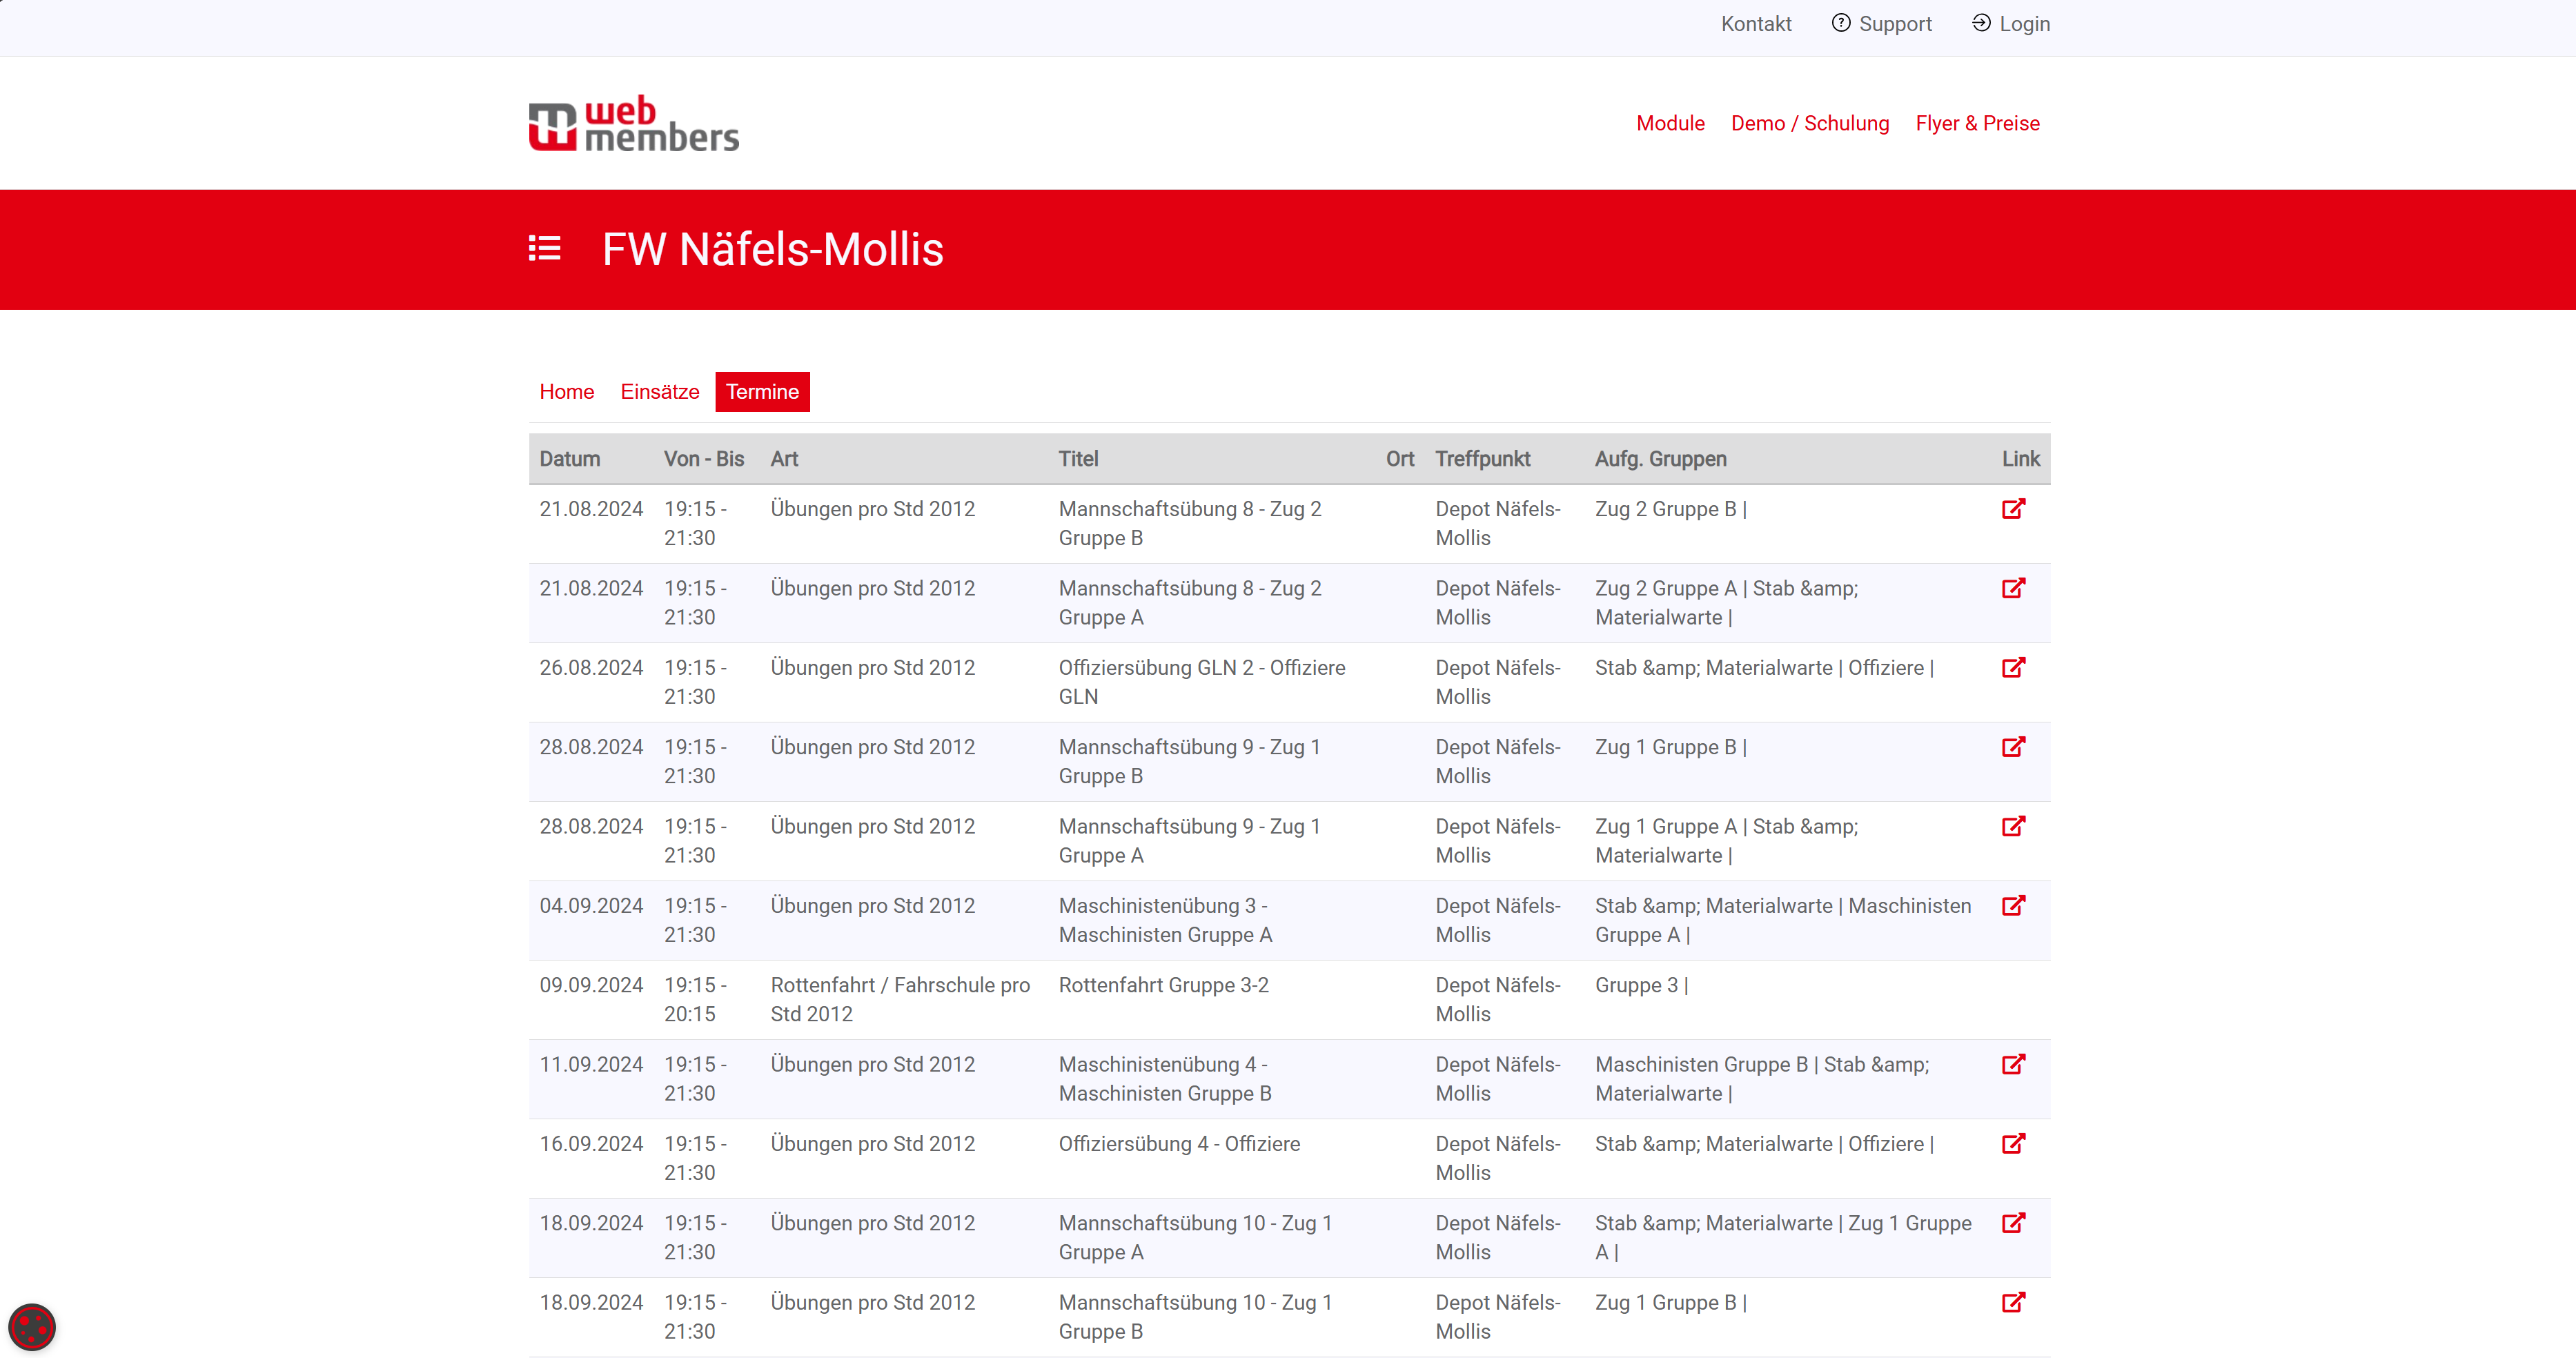Click the Datum column header
2576x1358 pixels.
click(570, 459)
